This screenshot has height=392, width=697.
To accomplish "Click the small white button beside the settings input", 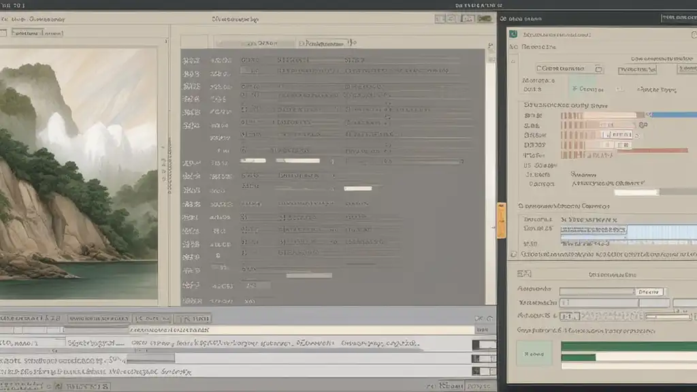I will click(649, 292).
